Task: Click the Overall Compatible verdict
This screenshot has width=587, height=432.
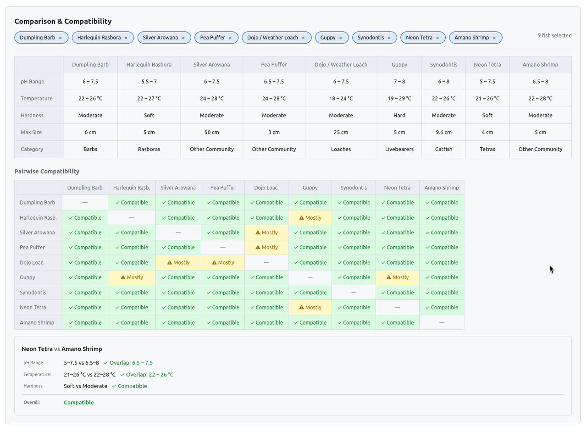Action: point(79,403)
